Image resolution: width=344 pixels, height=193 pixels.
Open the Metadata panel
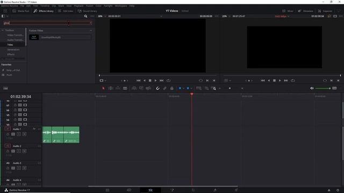pos(305,11)
